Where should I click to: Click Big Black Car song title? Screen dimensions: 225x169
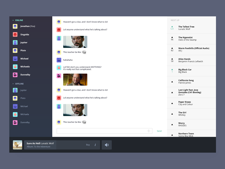(185, 70)
